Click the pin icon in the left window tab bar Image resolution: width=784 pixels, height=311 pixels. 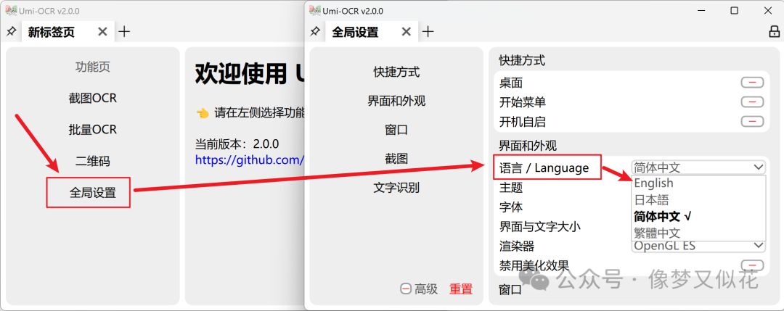(x=11, y=32)
